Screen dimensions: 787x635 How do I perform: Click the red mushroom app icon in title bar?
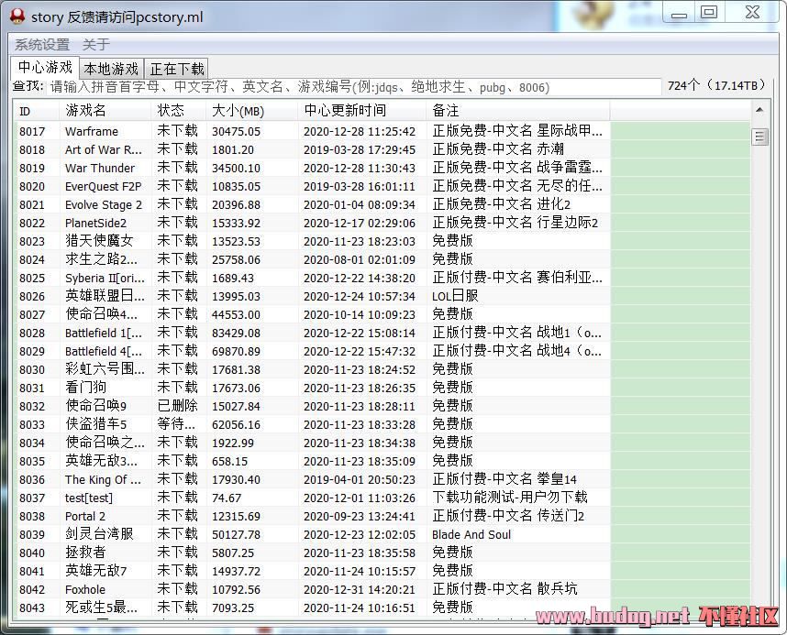[17, 16]
